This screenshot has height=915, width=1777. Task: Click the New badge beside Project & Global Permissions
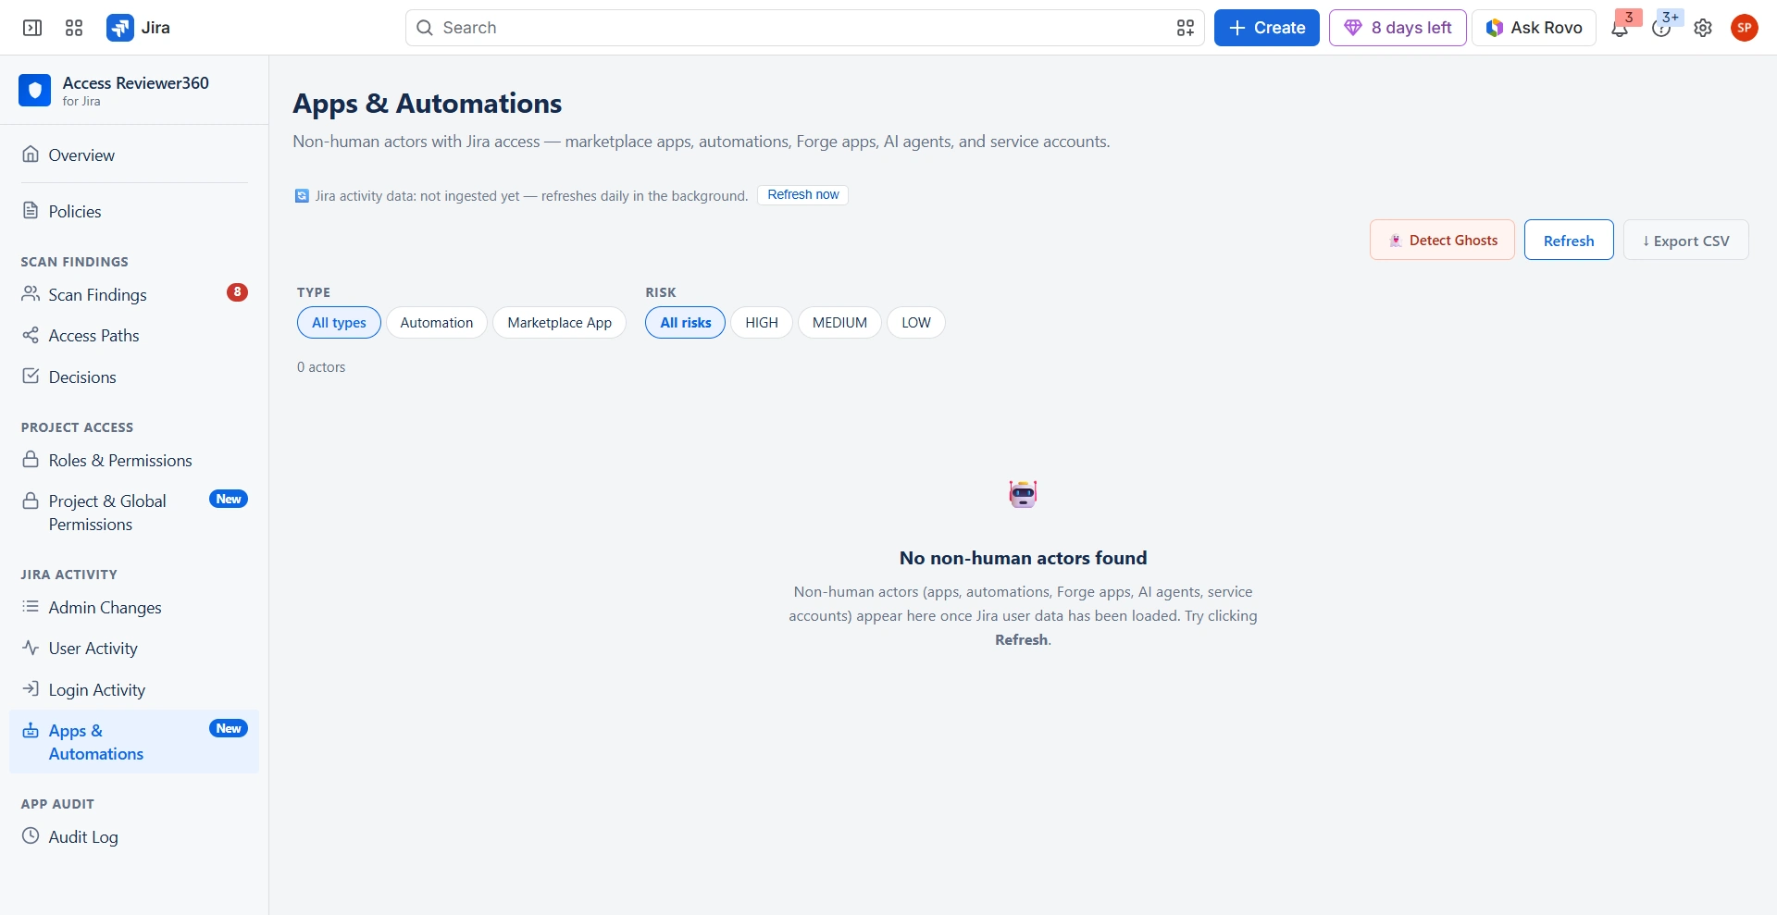229,499
